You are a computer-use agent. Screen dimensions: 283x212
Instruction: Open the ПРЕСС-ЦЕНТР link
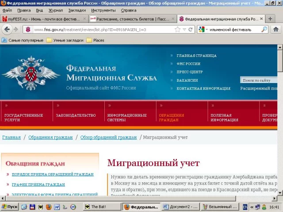coord(190,72)
